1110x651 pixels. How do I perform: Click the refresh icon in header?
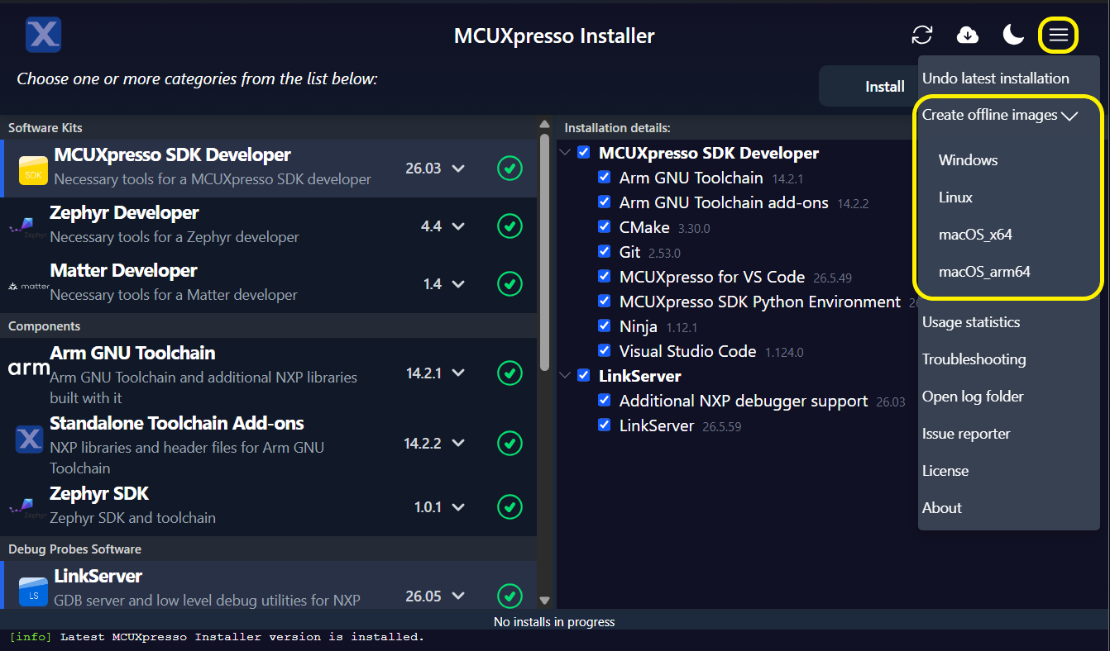[x=922, y=35]
